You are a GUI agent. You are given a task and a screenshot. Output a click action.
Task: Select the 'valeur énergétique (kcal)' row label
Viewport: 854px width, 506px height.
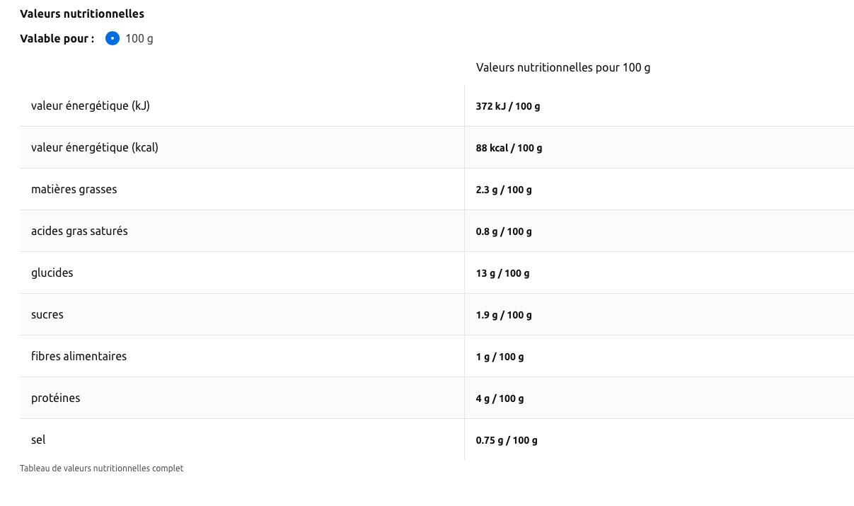95,148
